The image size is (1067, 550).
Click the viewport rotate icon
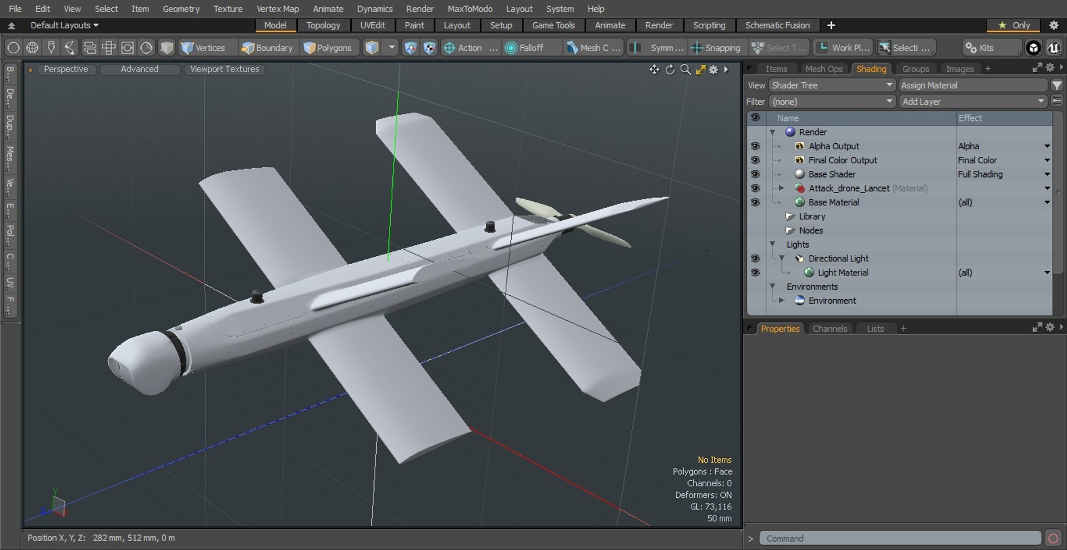(x=670, y=69)
